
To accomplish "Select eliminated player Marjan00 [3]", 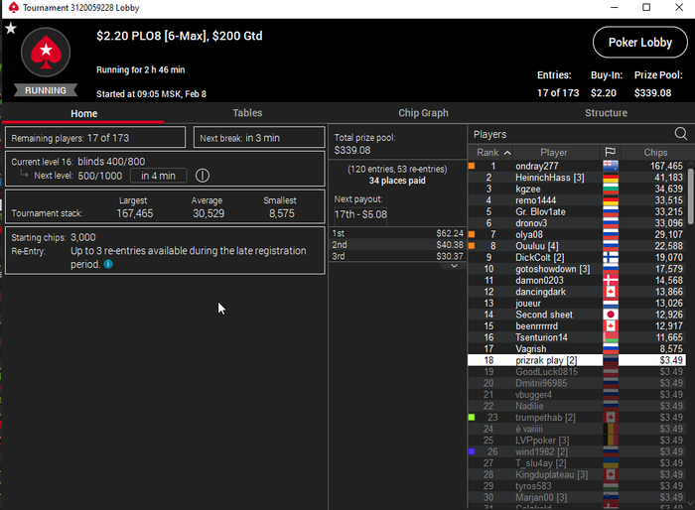I will (576, 497).
